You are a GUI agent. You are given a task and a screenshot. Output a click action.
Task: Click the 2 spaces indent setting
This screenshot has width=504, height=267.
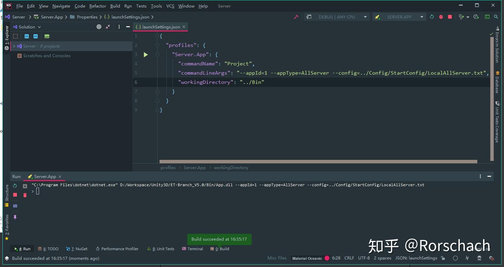coord(382,258)
